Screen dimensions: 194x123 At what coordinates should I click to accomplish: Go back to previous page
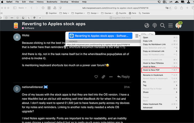click(31, 8)
